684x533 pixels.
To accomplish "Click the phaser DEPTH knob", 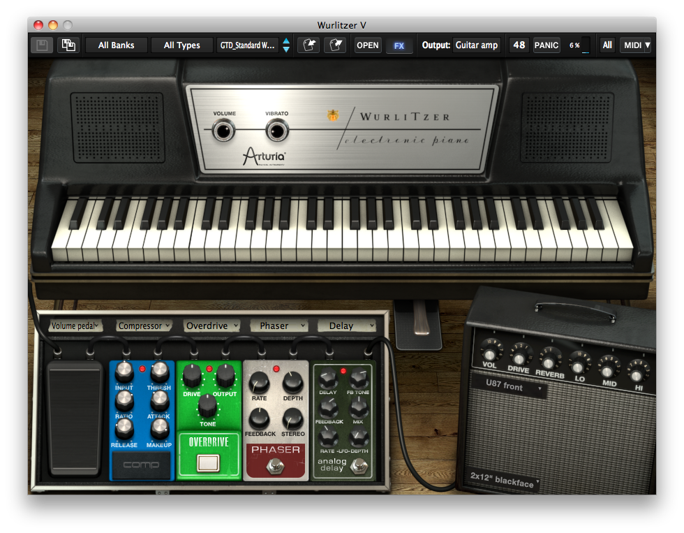I will pyautogui.click(x=292, y=383).
